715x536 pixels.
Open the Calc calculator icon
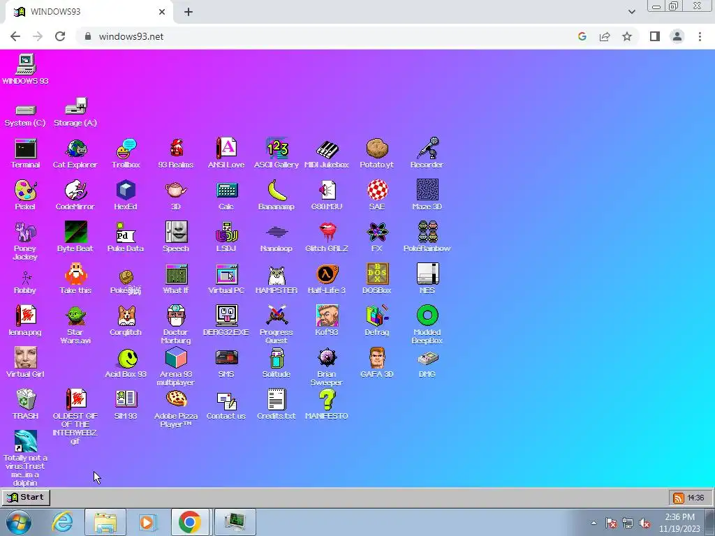coord(226,191)
